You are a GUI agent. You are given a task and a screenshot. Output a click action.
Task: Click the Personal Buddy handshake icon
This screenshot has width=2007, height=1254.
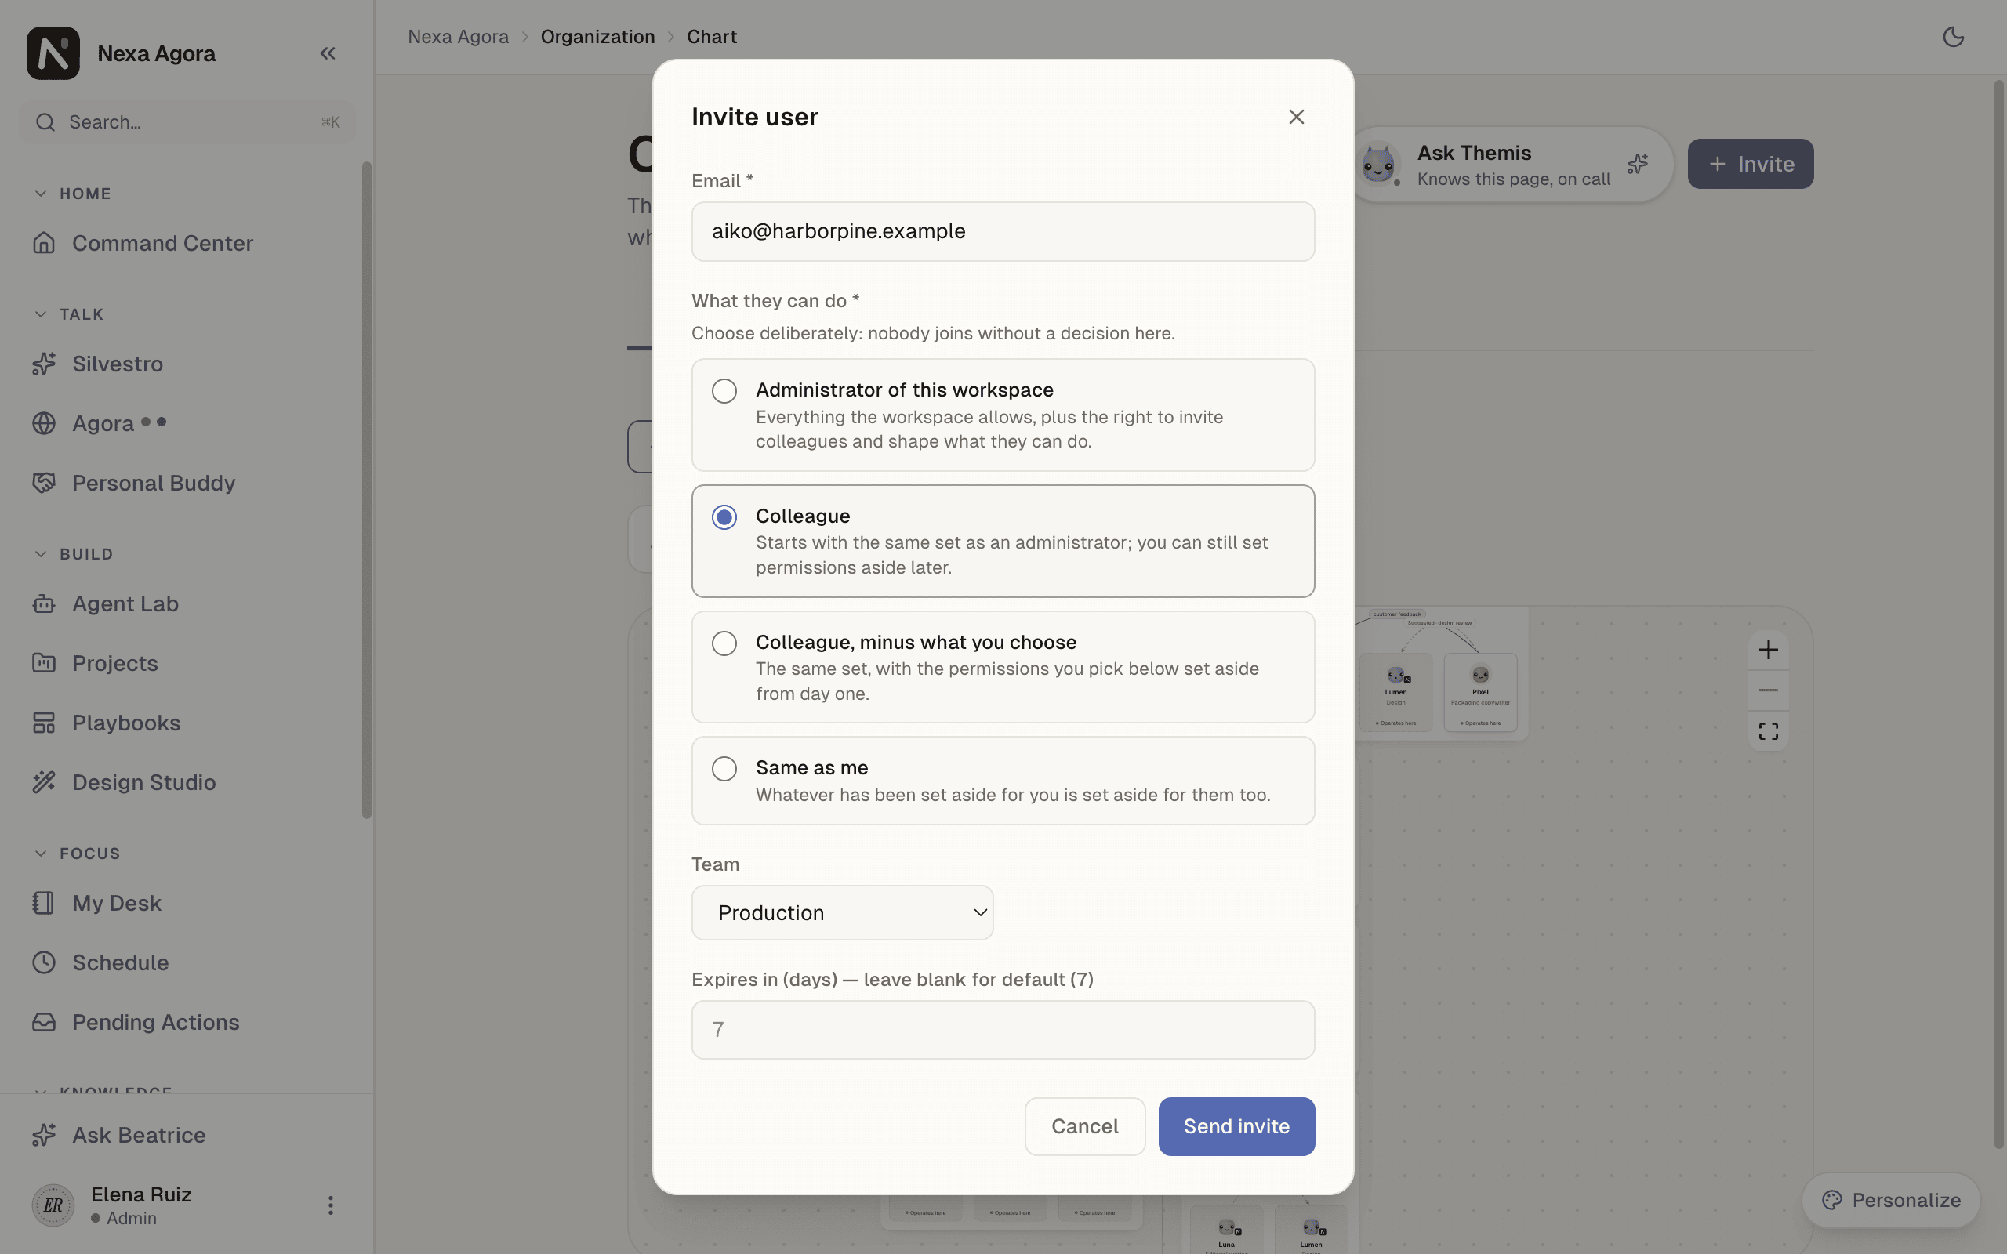tap(44, 483)
